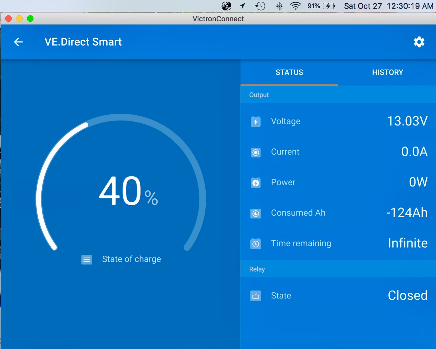Screen dimensions: 436x349
Task: Open Time Machine menu bar icon
Action: tap(260, 6)
